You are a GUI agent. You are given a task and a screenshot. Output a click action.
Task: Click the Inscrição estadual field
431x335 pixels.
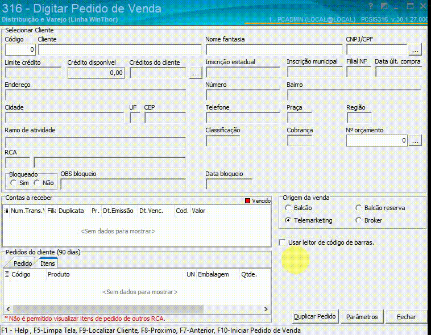pyautogui.click(x=243, y=73)
